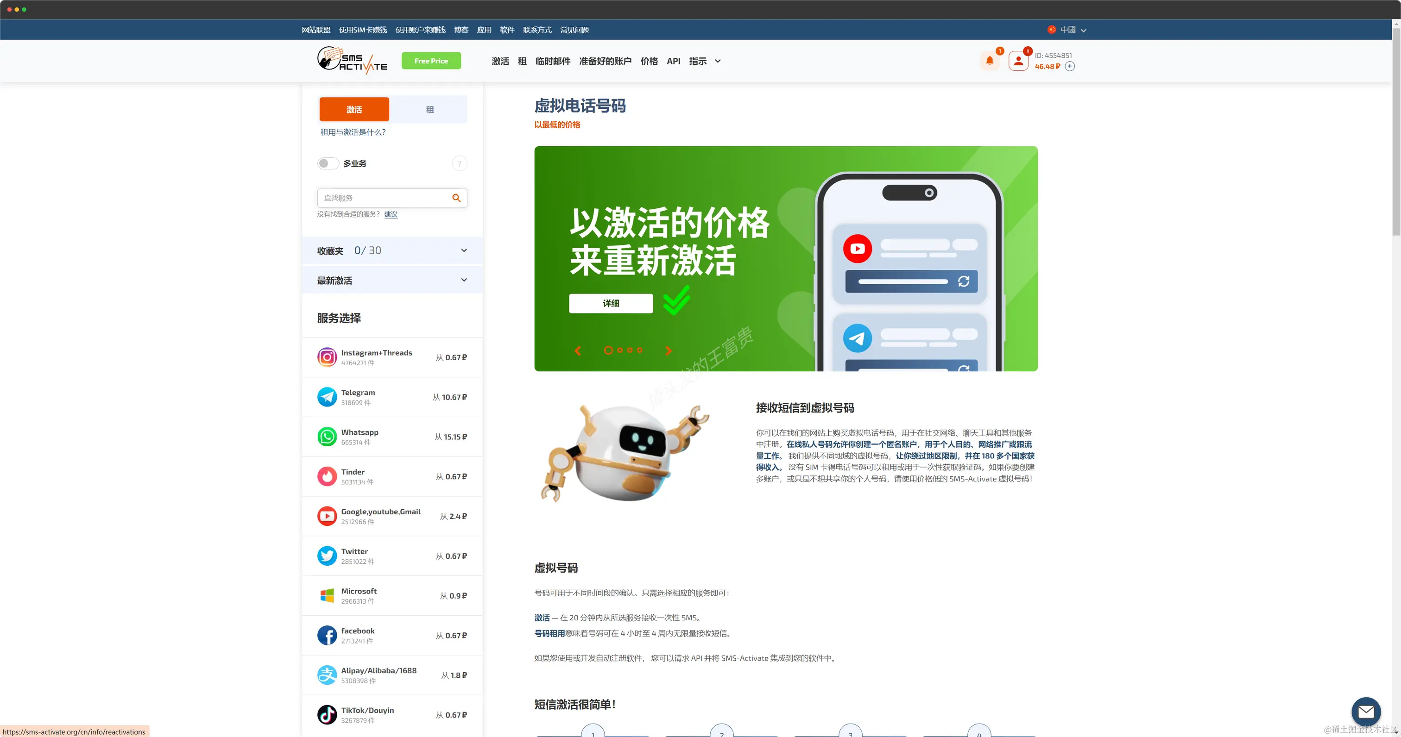Open 激活 in main navigation
This screenshot has height=737, width=1401.
(x=500, y=61)
